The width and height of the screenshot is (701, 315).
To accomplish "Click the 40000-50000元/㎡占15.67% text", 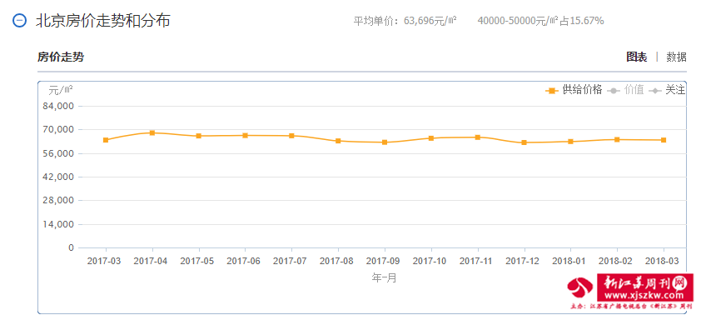I will [x=541, y=21].
